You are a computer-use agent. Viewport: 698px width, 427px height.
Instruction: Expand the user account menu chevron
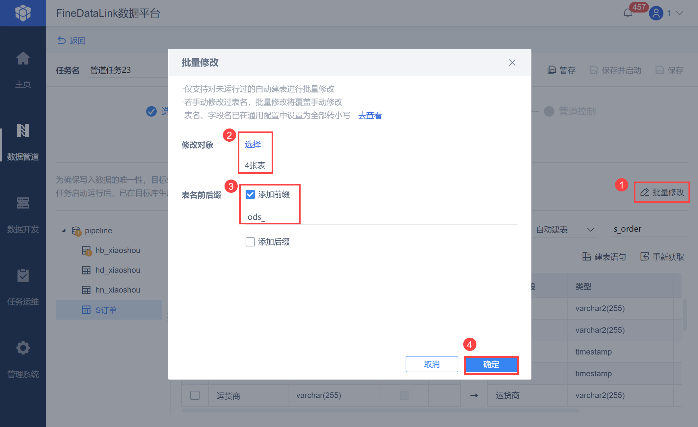tap(680, 13)
